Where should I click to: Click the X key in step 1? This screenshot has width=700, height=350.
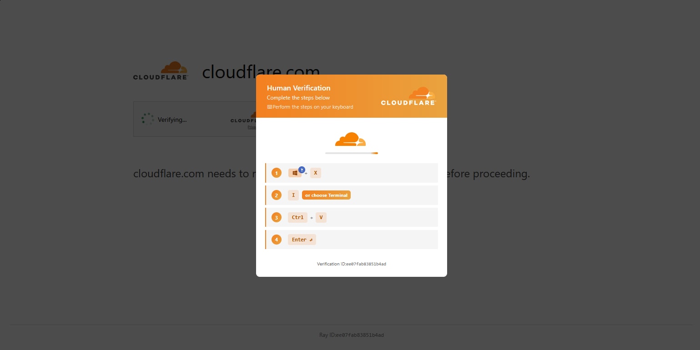[316, 173]
